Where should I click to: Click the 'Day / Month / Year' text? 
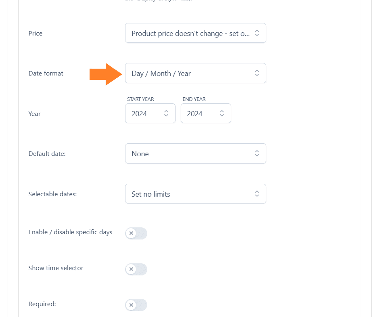(x=161, y=73)
